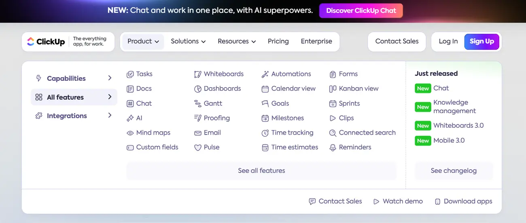The width and height of the screenshot is (526, 223).
Task: Collapse the Product dropdown menu
Action: [x=143, y=41]
